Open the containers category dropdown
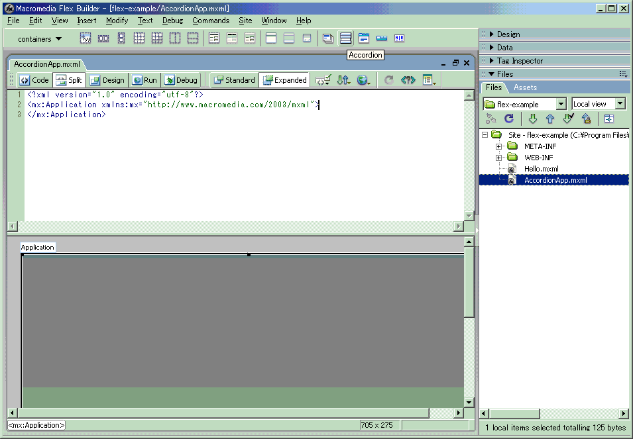This screenshot has height=439, width=633. 40,38
